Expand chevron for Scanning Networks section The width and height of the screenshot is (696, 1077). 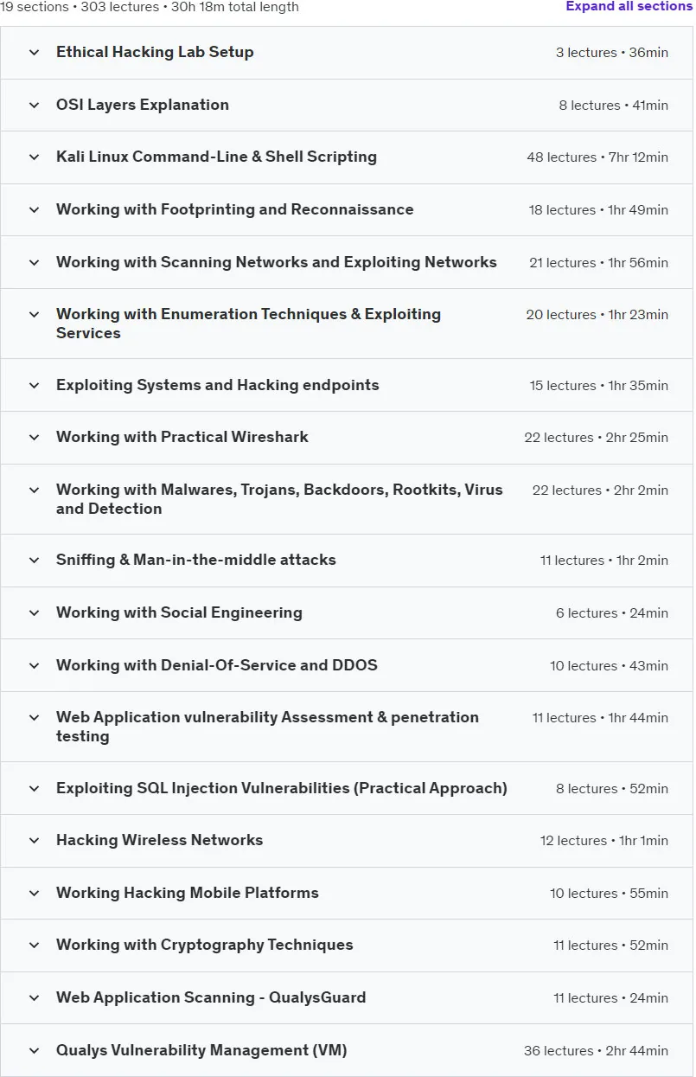pos(35,263)
